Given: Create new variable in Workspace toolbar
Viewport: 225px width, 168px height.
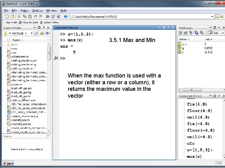Looking at the screenshot, I should (x=180, y=33).
